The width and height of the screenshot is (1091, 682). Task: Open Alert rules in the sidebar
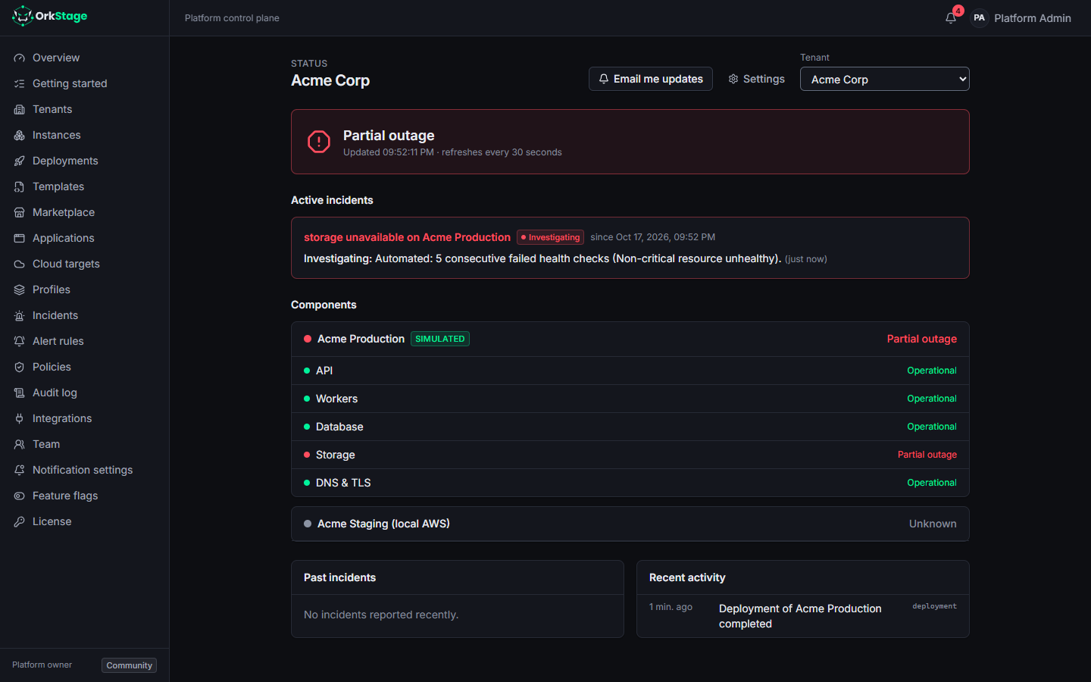tap(84, 341)
